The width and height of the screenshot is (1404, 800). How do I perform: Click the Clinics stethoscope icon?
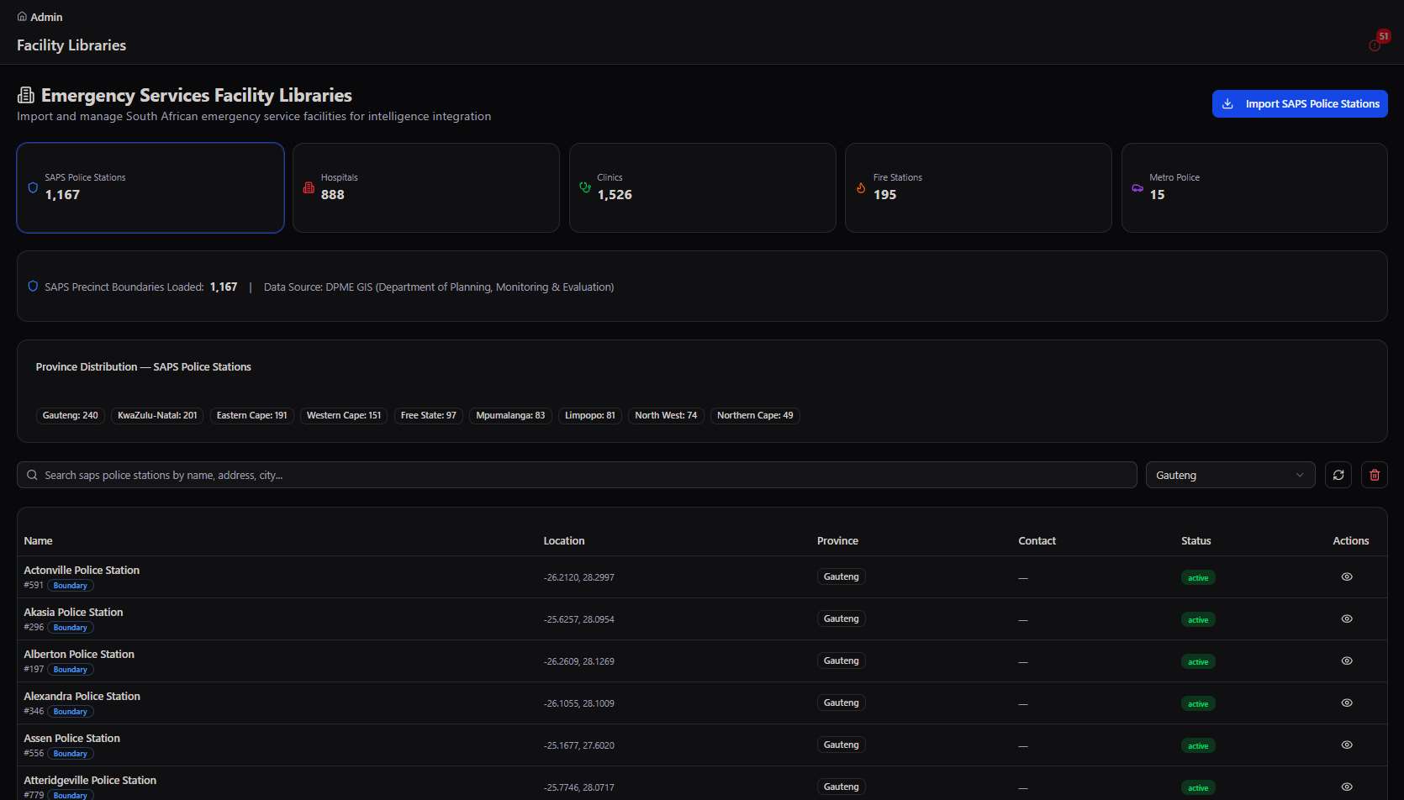click(585, 187)
